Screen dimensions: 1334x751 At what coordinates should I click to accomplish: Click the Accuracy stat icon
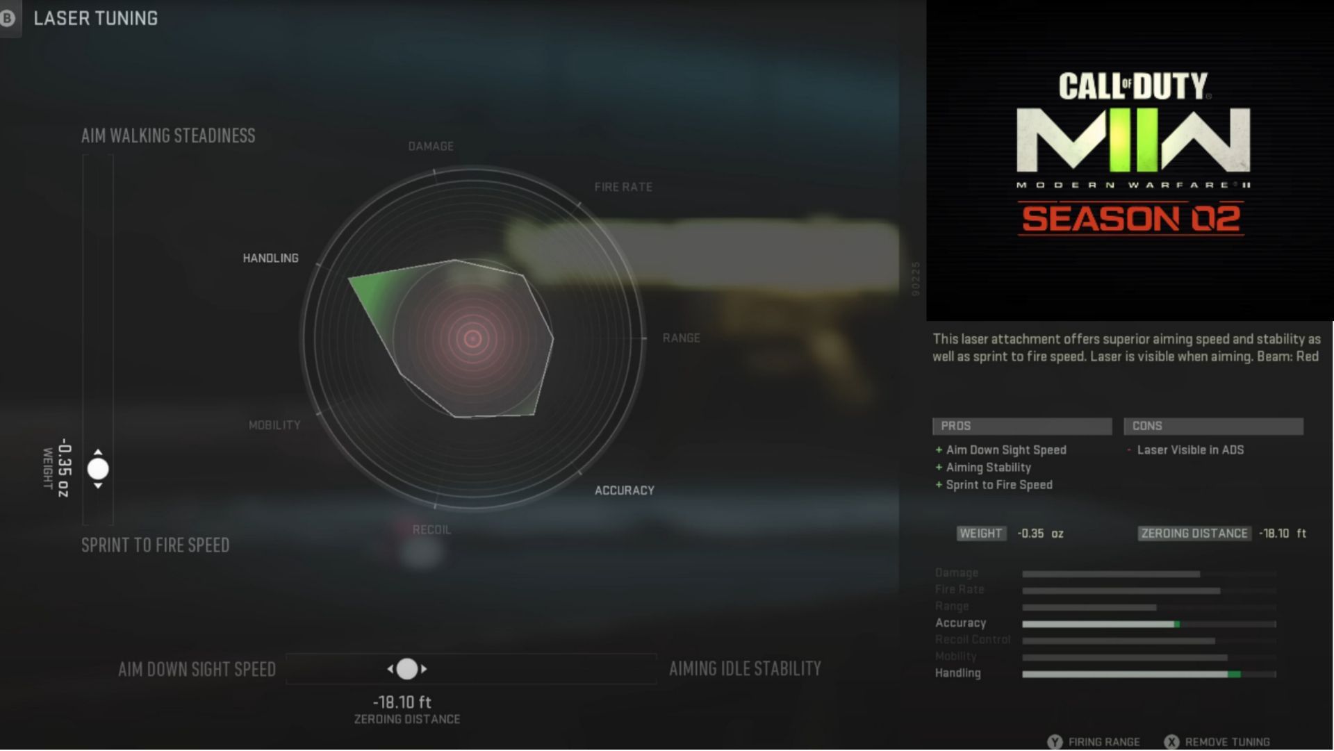pos(961,622)
